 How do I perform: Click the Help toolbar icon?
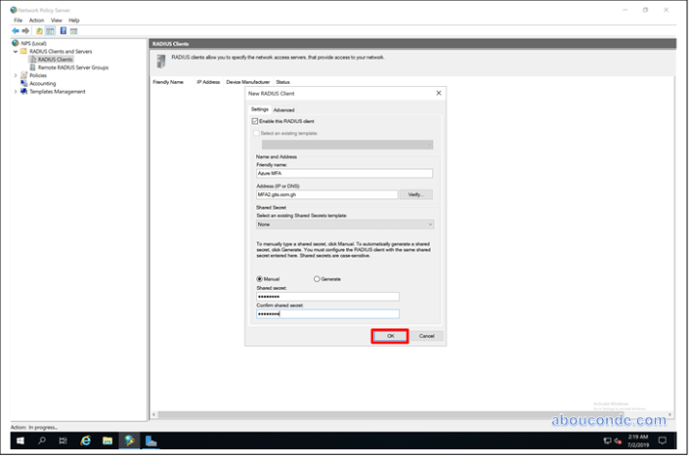[62, 31]
